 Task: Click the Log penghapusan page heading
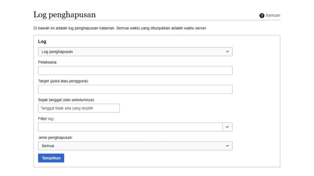65,15
